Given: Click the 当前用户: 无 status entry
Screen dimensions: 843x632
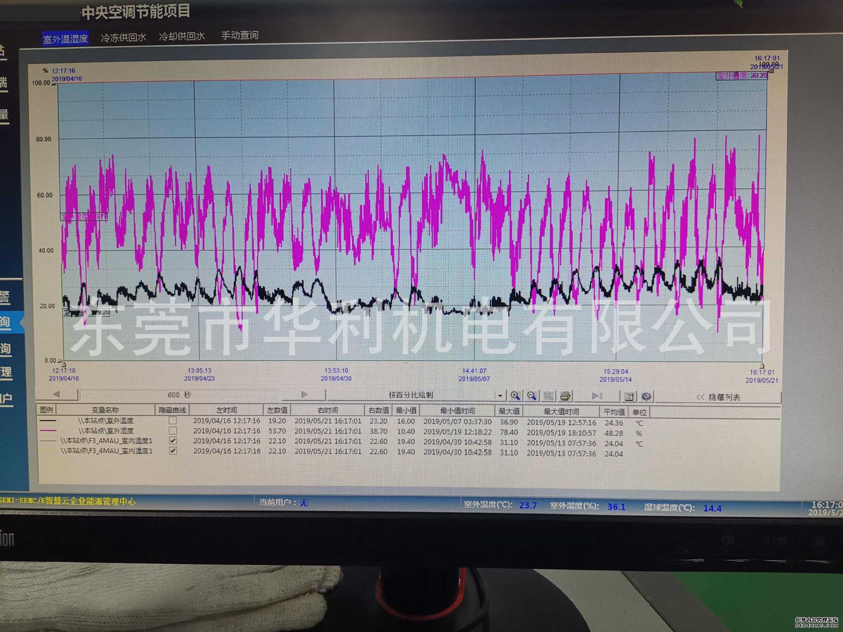Looking at the screenshot, I should [x=283, y=503].
